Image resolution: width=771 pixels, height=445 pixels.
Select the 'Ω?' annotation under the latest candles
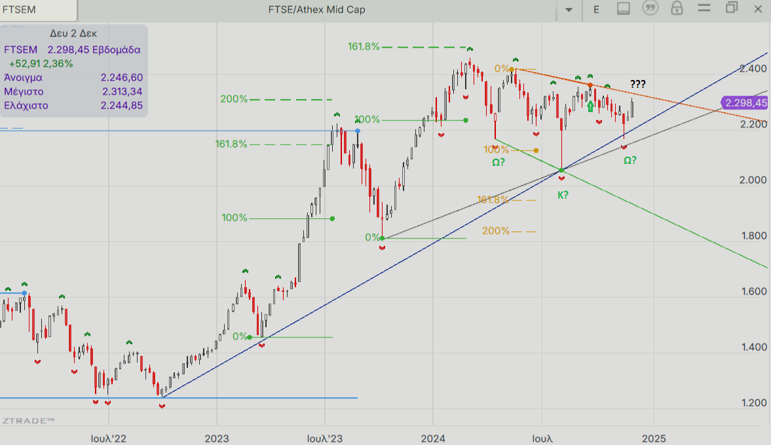(630, 161)
